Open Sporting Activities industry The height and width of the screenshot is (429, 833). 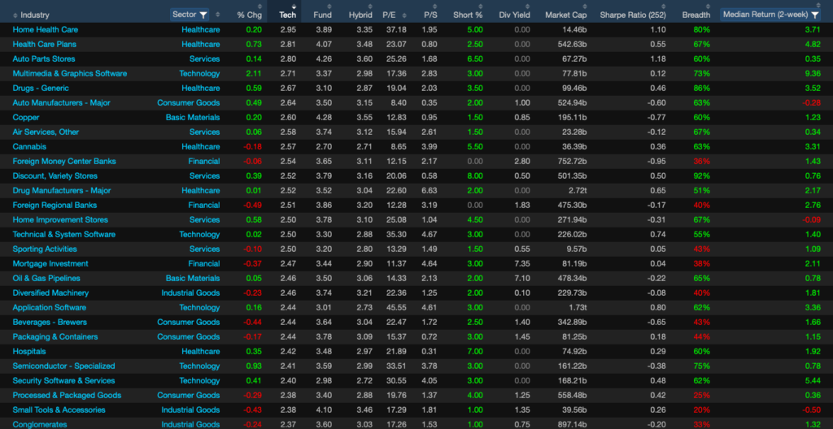pos(45,249)
